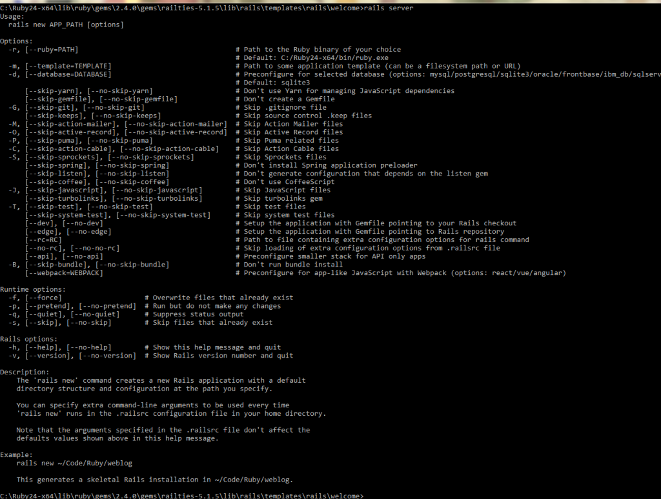
Task: Click the '-d, [--database=DATABASE]' option
Action: tap(60, 75)
